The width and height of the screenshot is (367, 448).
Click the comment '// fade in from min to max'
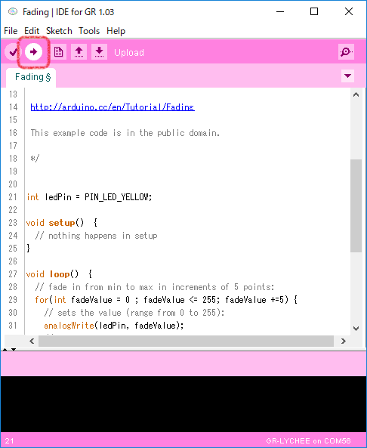[x=155, y=287]
